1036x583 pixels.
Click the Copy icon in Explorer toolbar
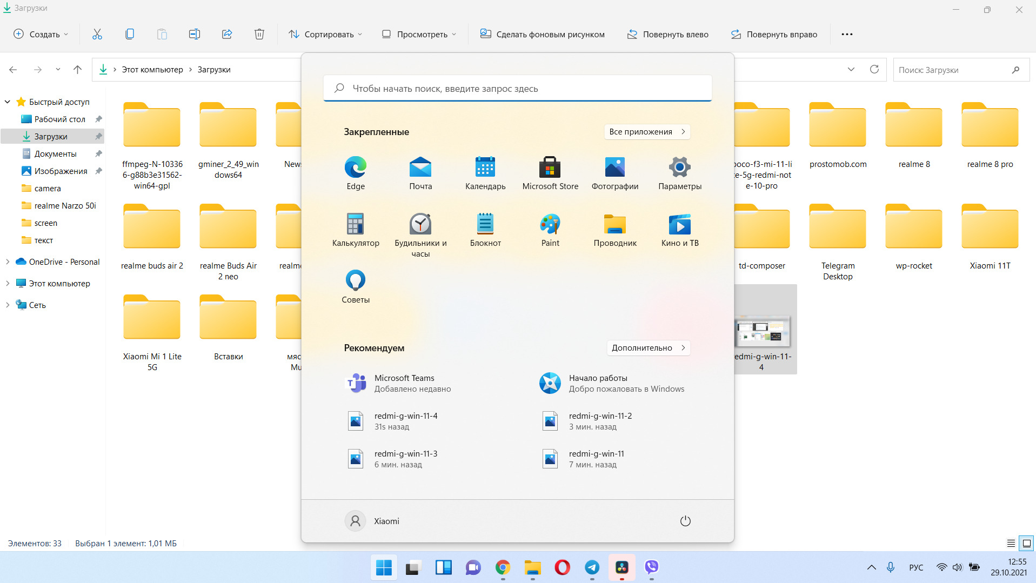[130, 34]
